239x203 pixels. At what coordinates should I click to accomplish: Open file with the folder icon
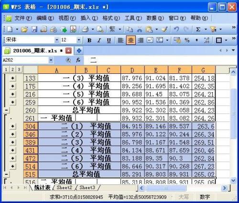tap(24, 30)
